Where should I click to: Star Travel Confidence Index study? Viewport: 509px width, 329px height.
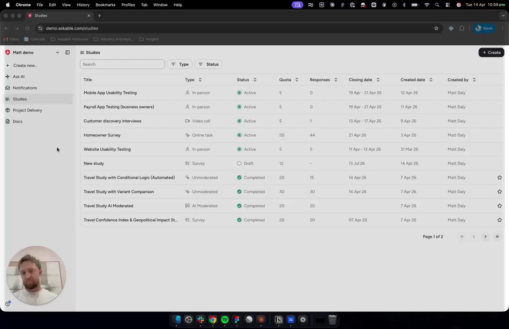coord(499,220)
